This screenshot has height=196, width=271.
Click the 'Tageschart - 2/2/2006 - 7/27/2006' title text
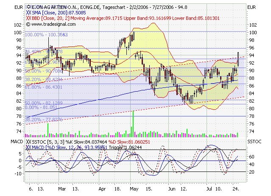(138, 7)
